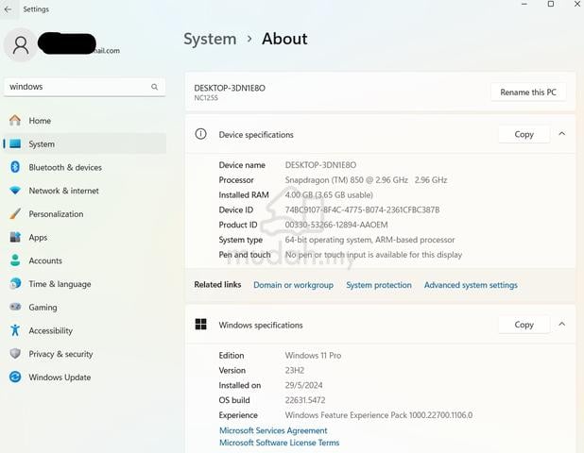The height and width of the screenshot is (453, 584).
Task: Select Bluetooth & devices in sidebar
Action: coord(84,167)
